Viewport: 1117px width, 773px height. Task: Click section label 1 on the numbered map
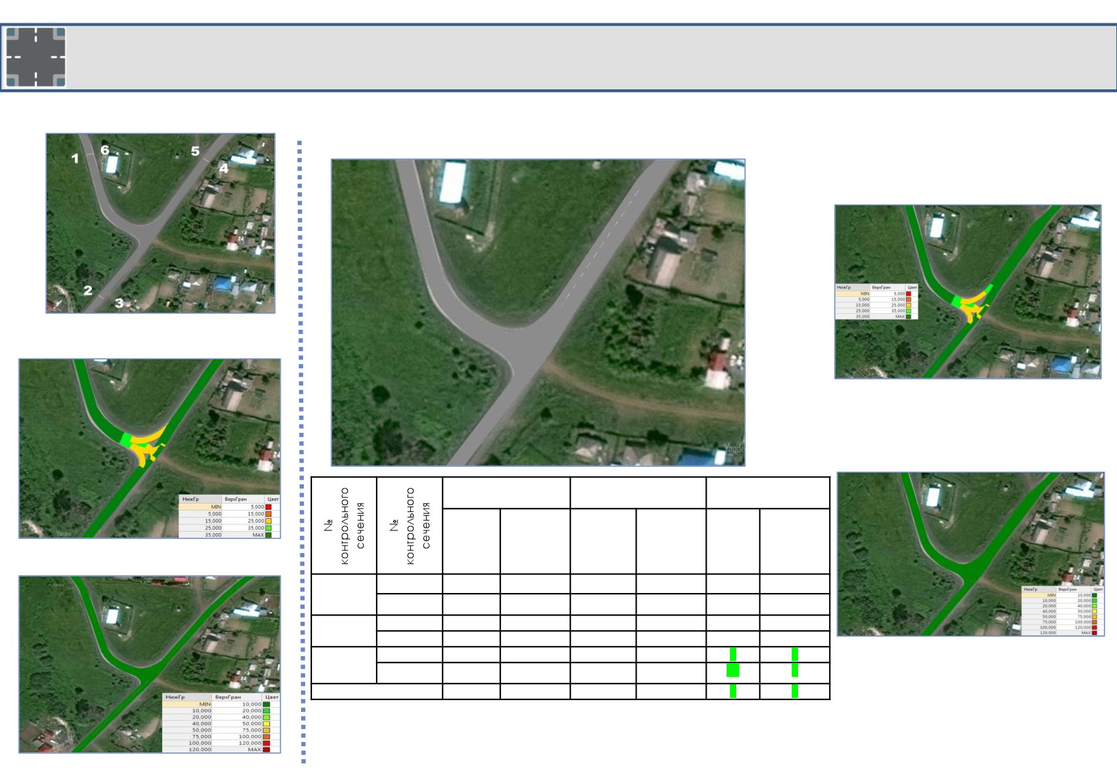point(75,159)
